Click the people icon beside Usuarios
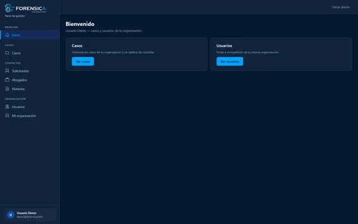Screen dimensions: 358x224 click(x=7, y=107)
